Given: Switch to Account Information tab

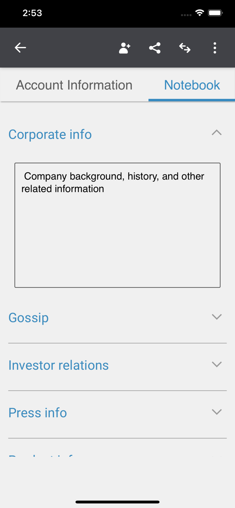Looking at the screenshot, I should pyautogui.click(x=74, y=85).
